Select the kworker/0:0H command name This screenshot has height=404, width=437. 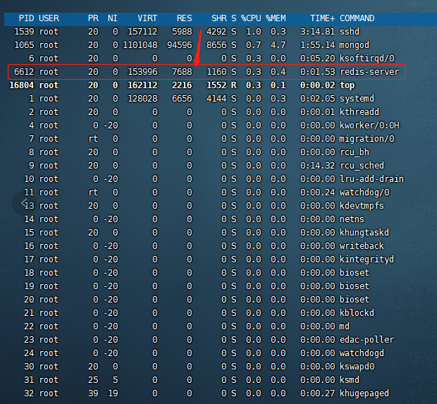pyautogui.click(x=369, y=126)
